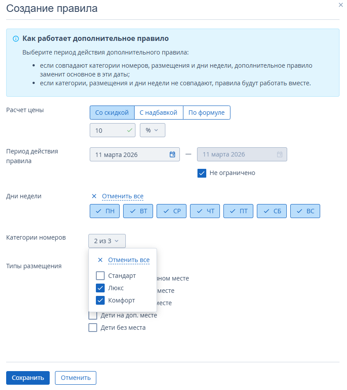The image size is (347, 390).
Task: Collapse the room categories 2 из 3 dropdown
Action: (x=107, y=241)
